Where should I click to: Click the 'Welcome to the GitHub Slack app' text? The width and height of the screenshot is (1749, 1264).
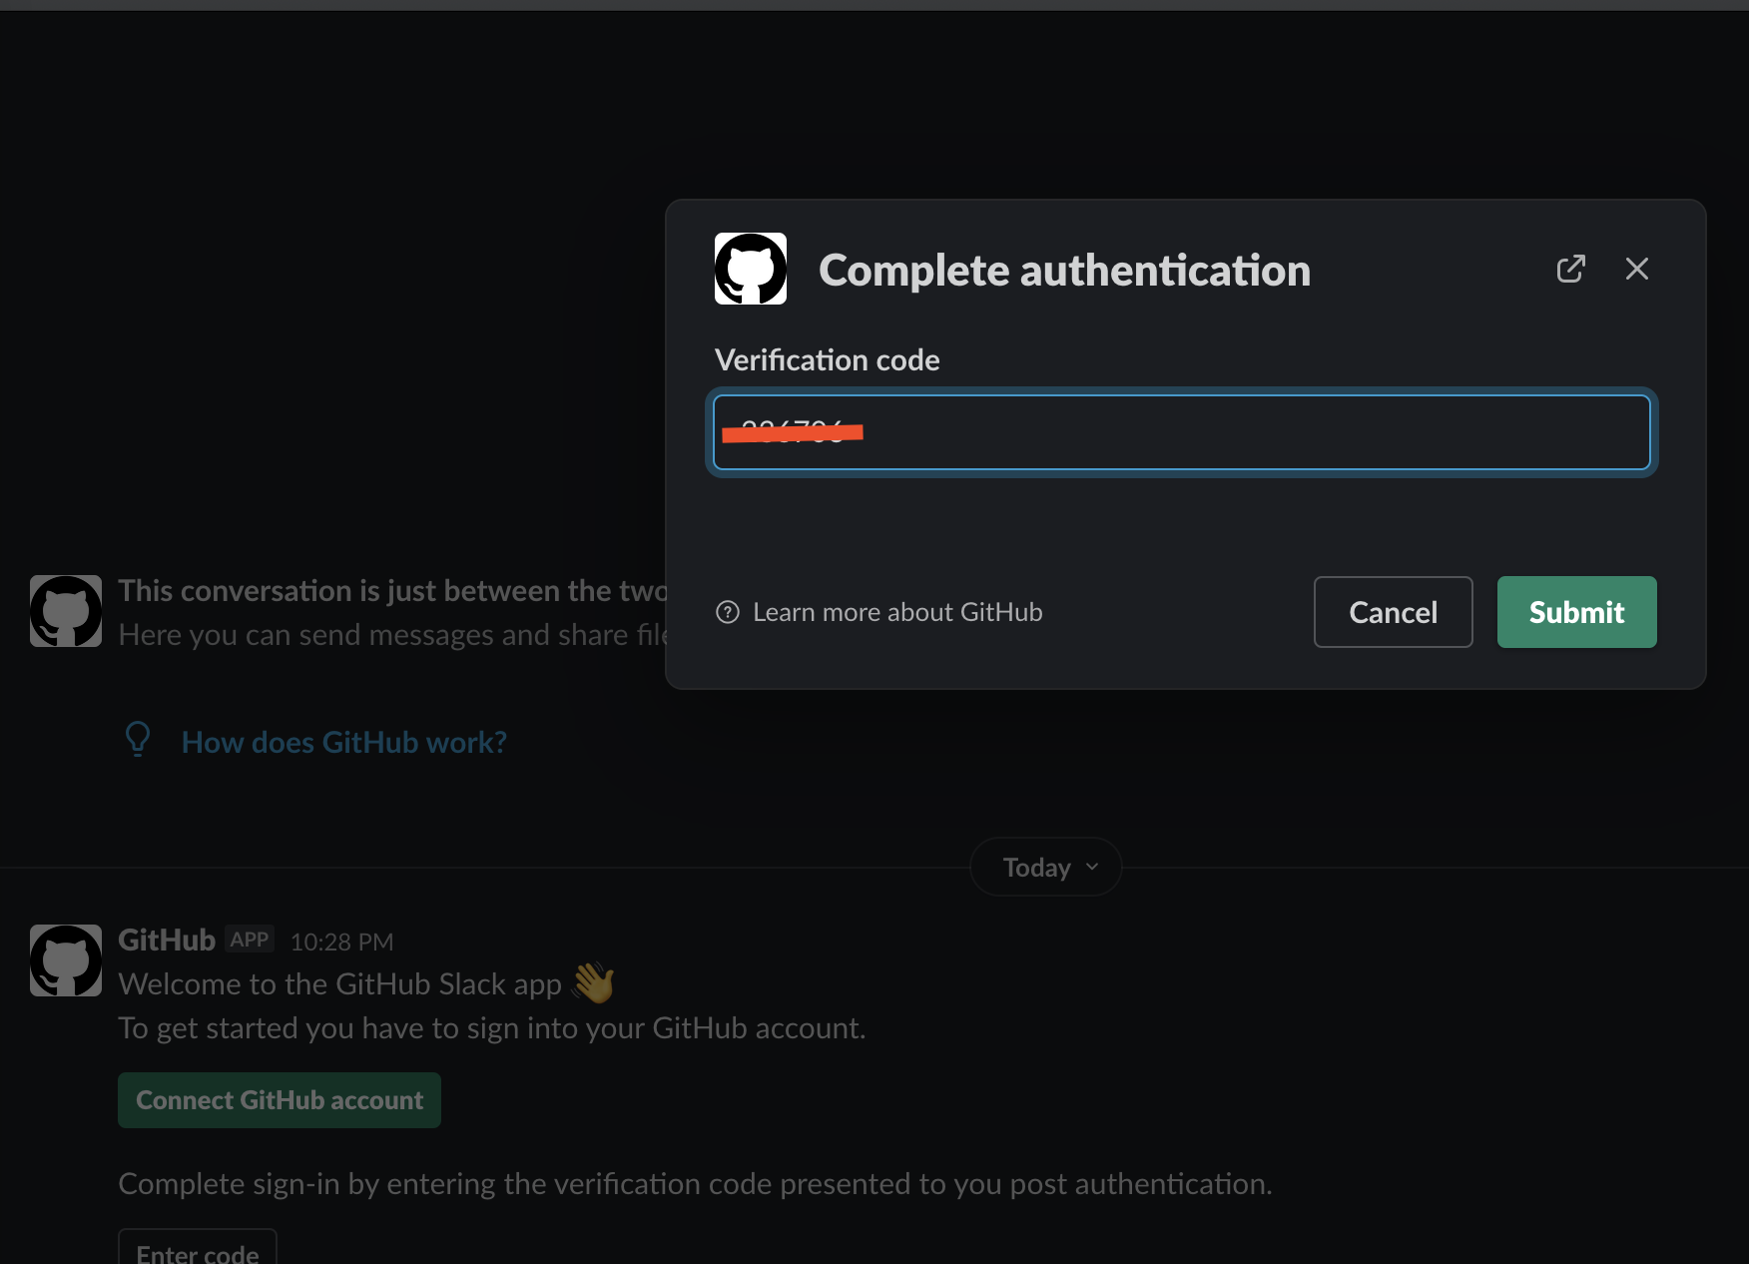point(340,983)
